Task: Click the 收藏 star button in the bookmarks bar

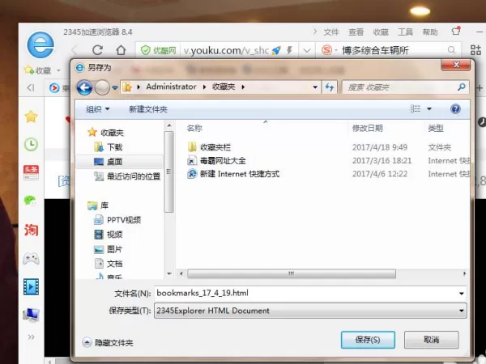Action: click(38, 70)
